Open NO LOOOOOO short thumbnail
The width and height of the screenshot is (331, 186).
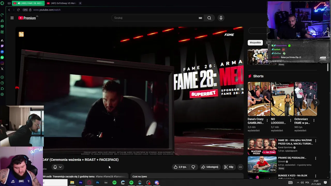pyautogui.click(x=282, y=99)
